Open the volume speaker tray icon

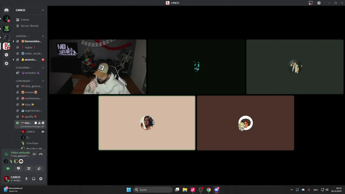click(x=327, y=190)
